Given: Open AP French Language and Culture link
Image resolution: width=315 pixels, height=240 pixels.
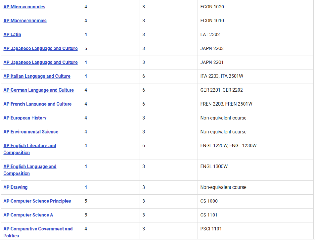Looking at the screenshot, I should (37, 104).
